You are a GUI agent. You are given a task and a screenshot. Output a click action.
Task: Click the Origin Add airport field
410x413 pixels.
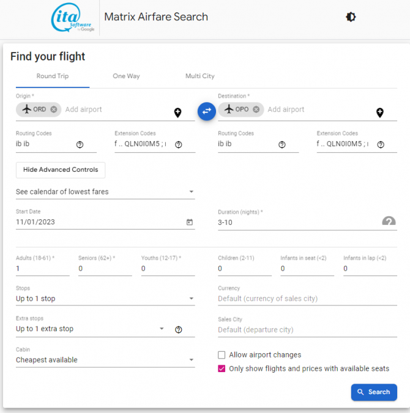[117, 109]
